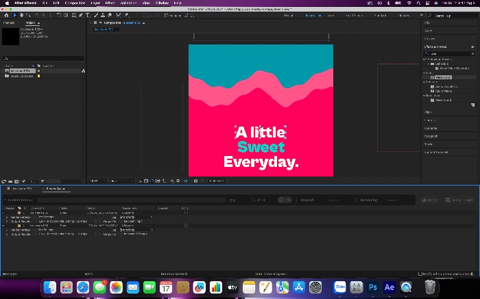The height and width of the screenshot is (299, 480).
Task: Click the Info button in Render Queue
Action: tap(285, 200)
